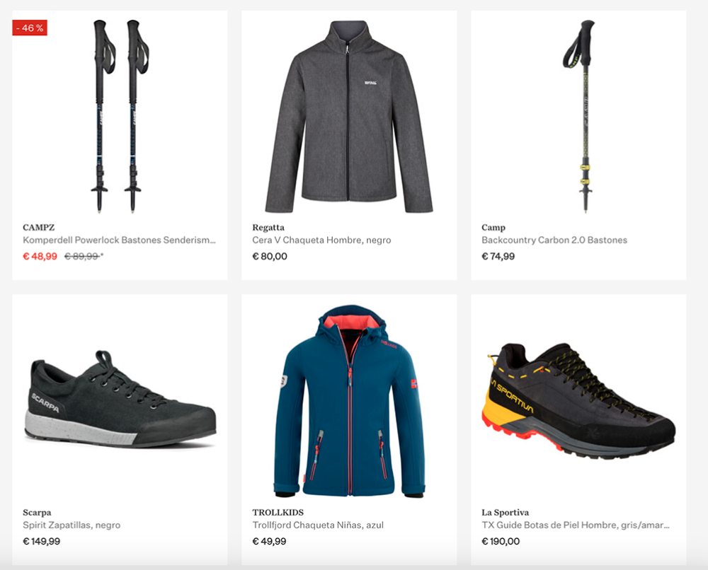708x570 pixels.
Task: Open Spirit Zapatillas, negro product title
Action: coord(72,525)
